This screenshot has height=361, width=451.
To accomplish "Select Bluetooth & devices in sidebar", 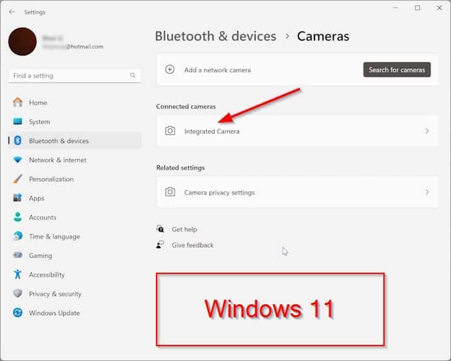I will [x=75, y=141].
